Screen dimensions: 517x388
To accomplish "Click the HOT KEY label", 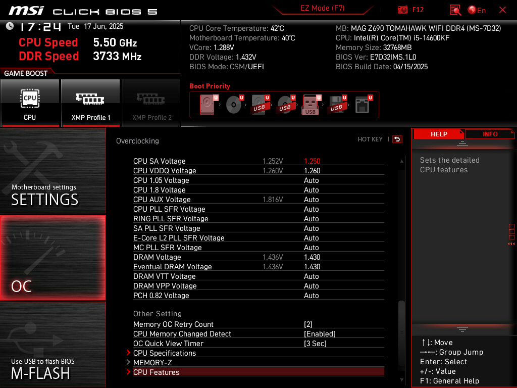I will pos(370,139).
